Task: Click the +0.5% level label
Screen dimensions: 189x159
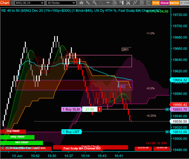Action: [150, 88]
